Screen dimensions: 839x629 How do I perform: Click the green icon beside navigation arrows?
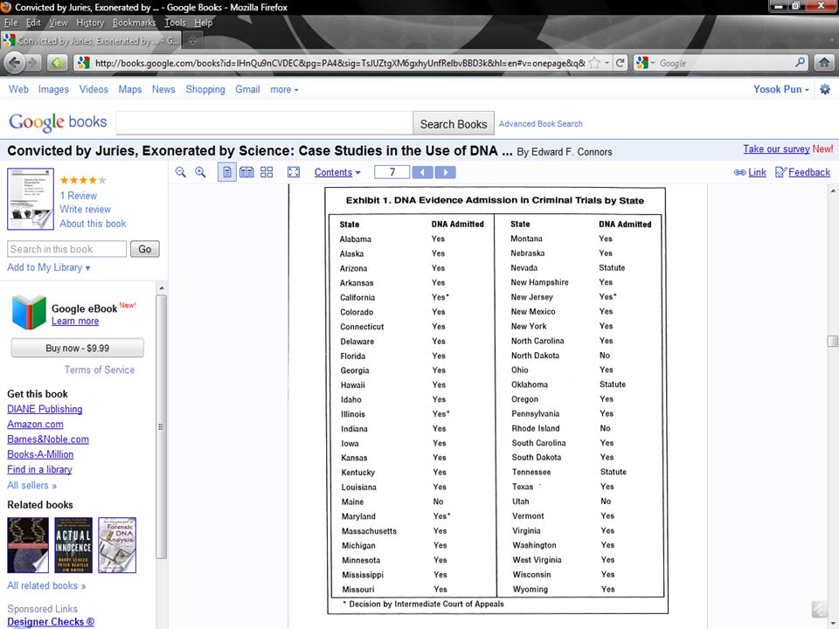(58, 63)
